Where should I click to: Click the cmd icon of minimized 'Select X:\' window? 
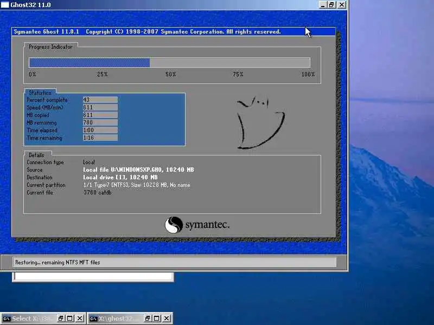7,318
